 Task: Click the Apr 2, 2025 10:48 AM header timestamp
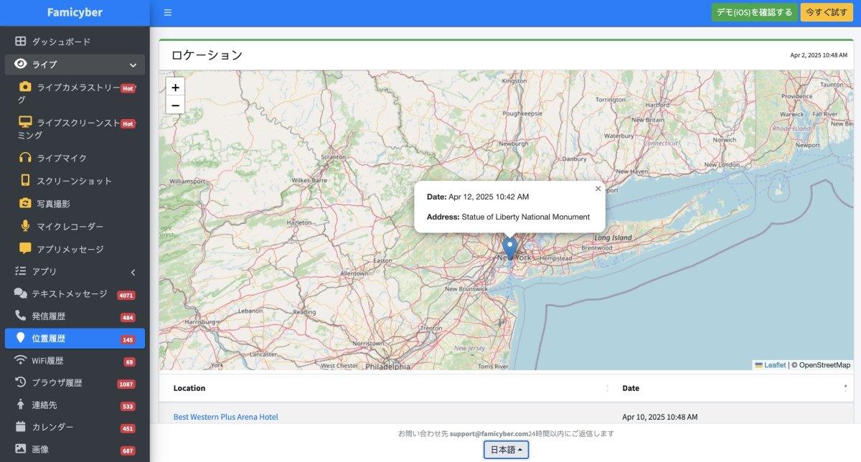coord(819,55)
